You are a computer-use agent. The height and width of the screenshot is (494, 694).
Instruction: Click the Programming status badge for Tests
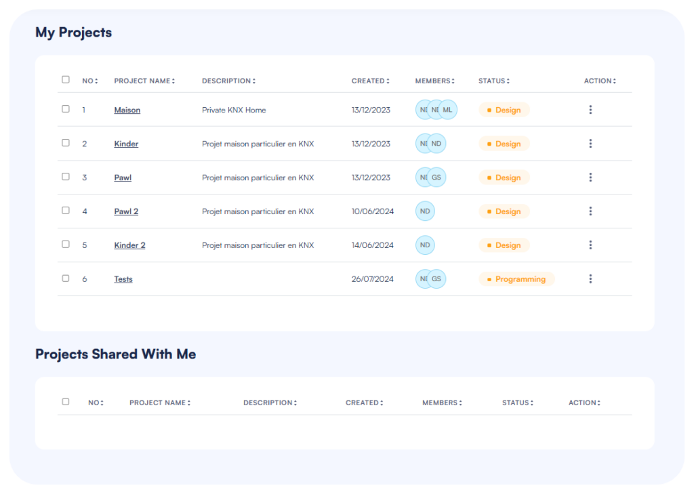516,279
